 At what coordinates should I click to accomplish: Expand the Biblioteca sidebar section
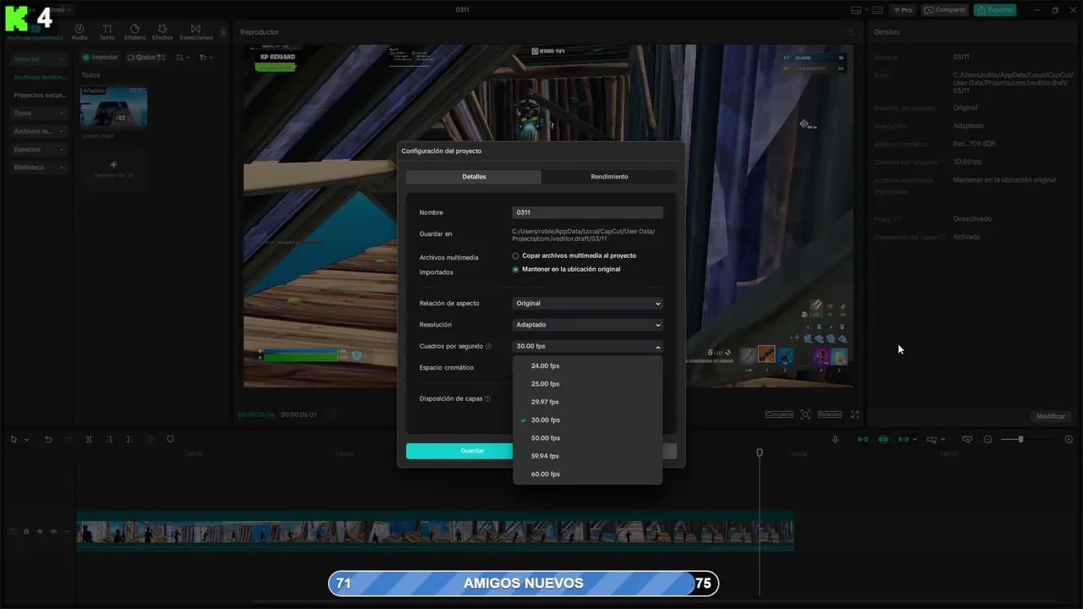click(x=39, y=167)
